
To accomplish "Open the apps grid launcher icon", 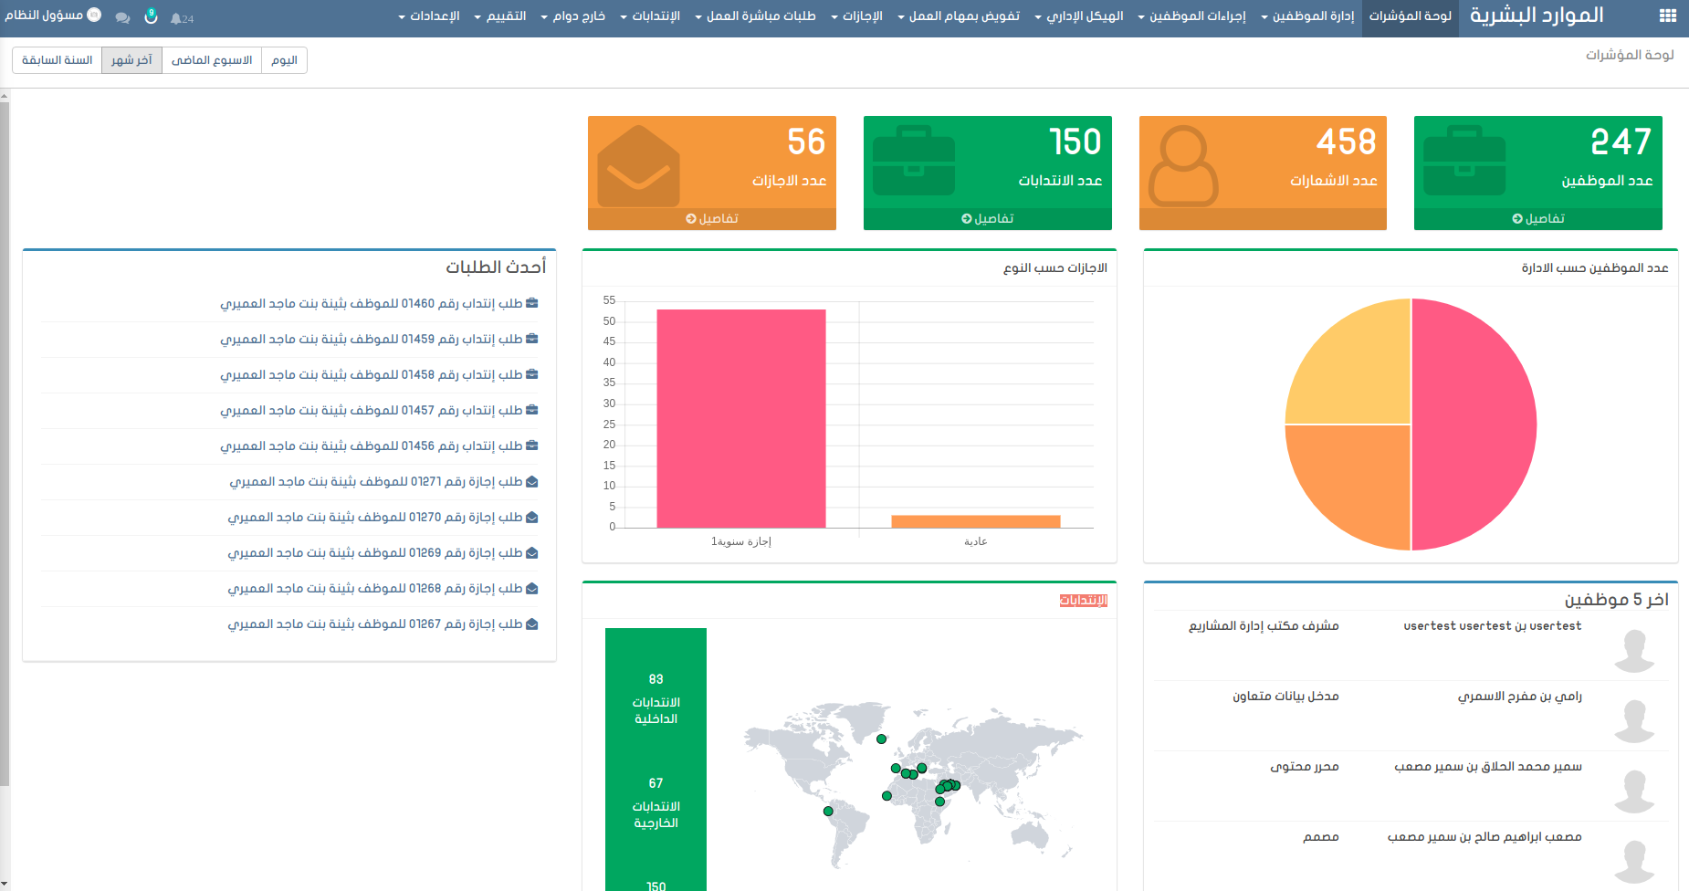I will pyautogui.click(x=1667, y=16).
